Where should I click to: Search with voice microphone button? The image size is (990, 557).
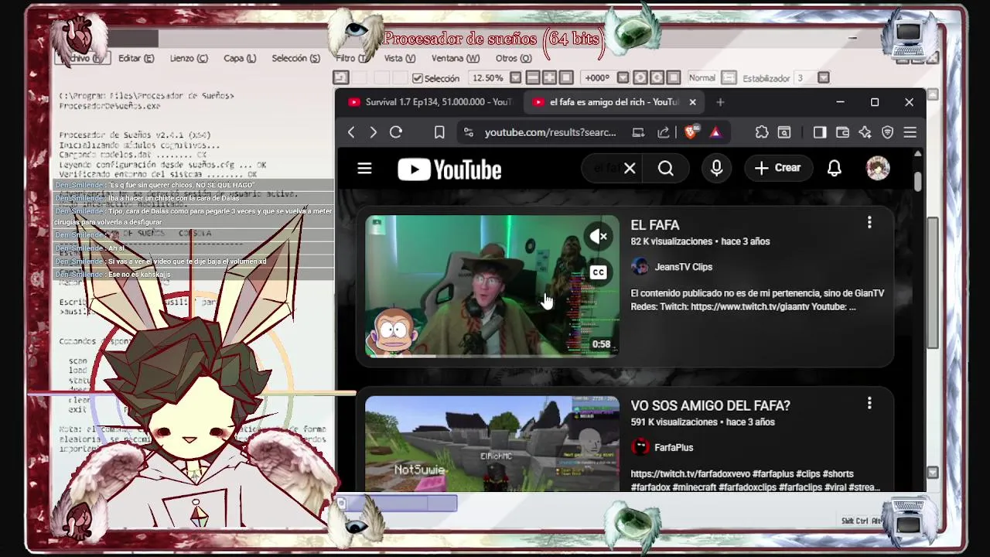point(716,169)
